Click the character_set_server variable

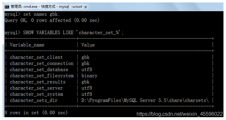click(36, 88)
